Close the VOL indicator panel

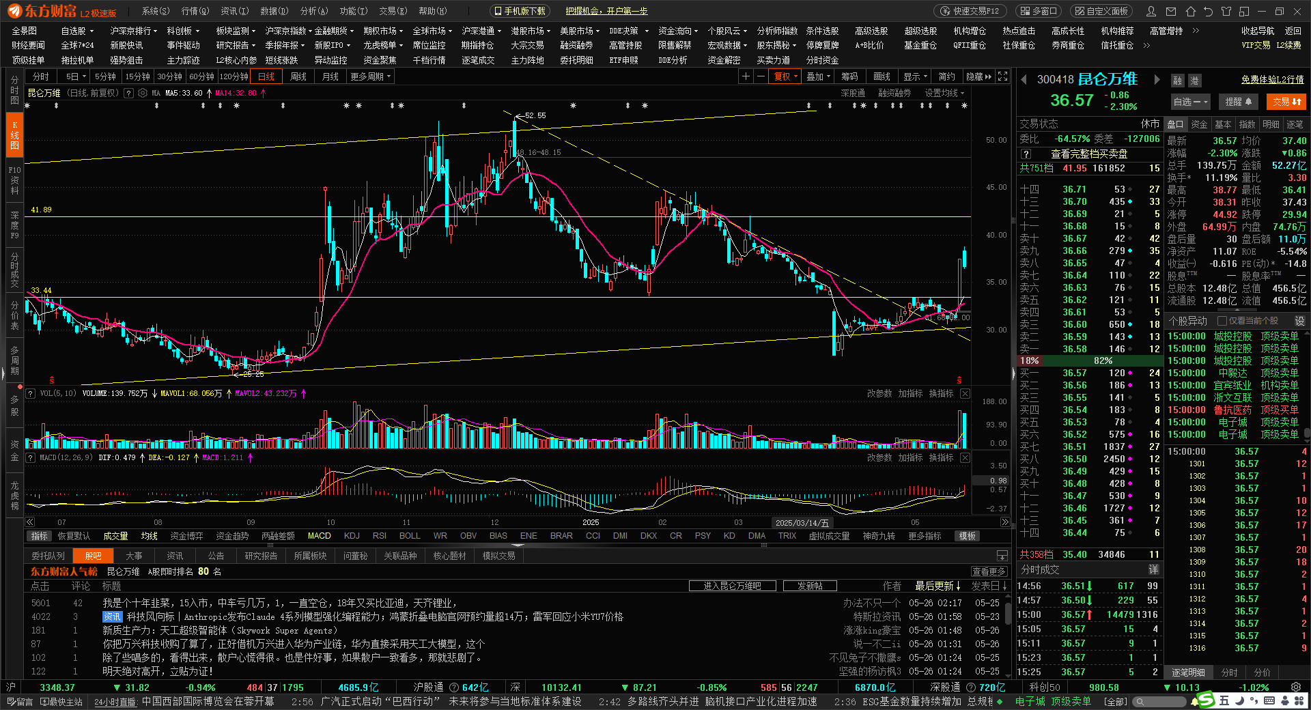pyautogui.click(x=965, y=393)
